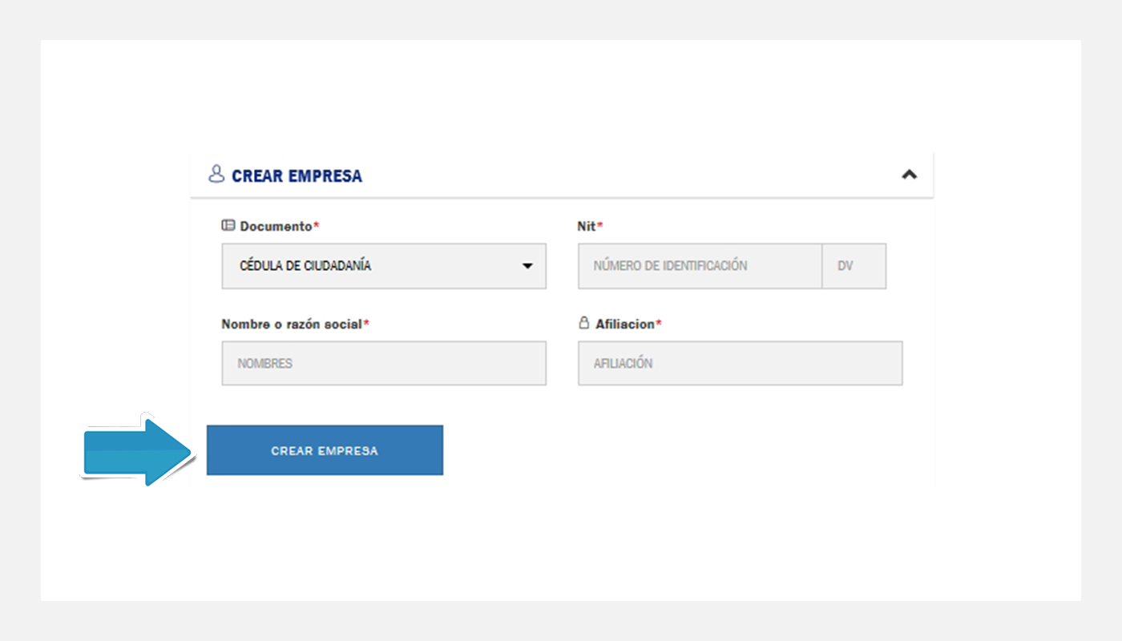Click the Documento field label
The image size is (1122, 641).
276,227
